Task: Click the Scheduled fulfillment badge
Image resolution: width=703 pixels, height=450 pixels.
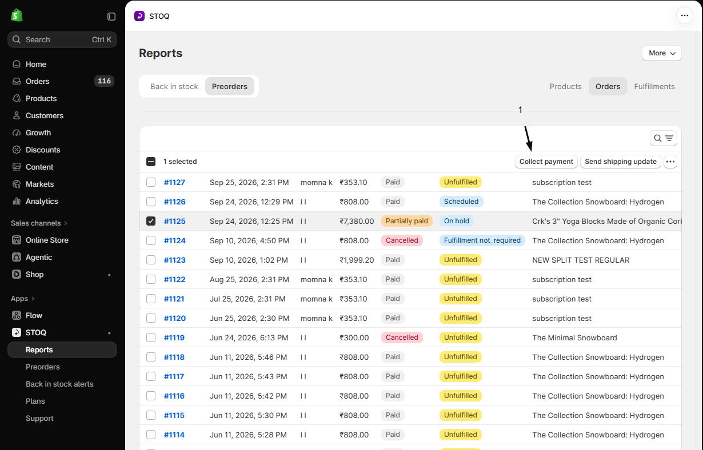Action: pos(461,202)
